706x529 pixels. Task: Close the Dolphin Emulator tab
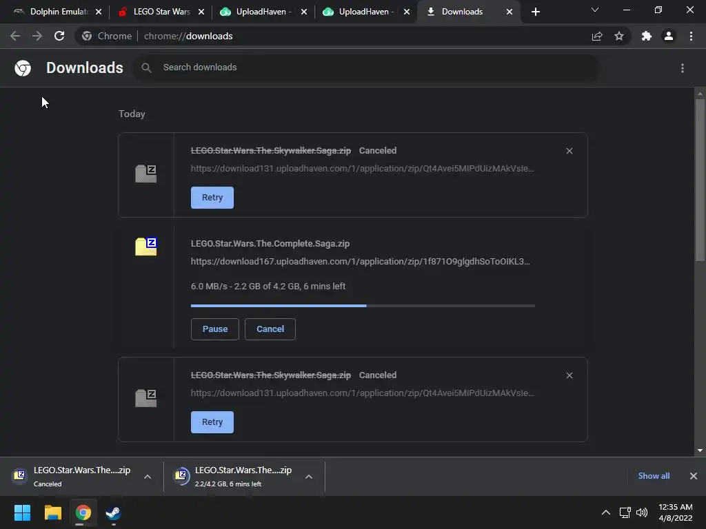tap(99, 12)
